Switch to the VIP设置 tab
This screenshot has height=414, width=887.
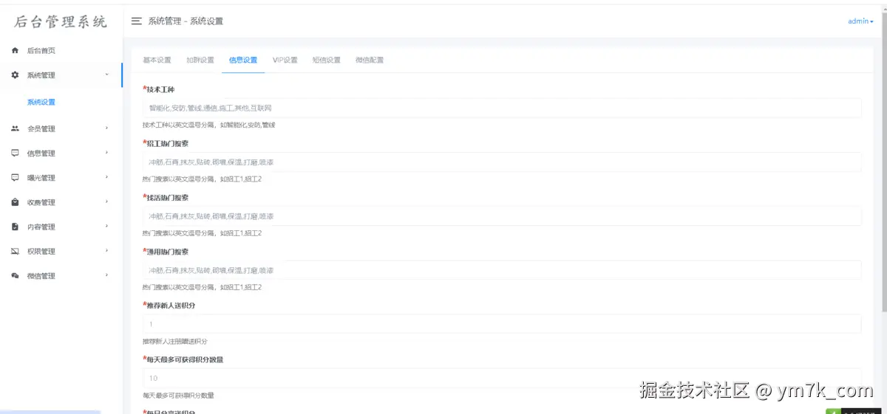(x=285, y=61)
